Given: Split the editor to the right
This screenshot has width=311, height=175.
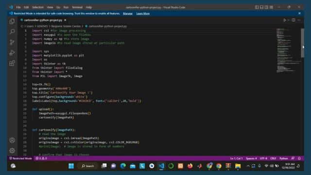Looking at the screenshot, I should pos(294,20).
